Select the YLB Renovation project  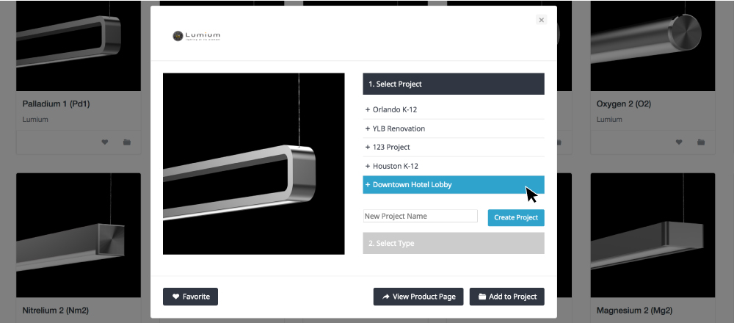[x=453, y=128]
